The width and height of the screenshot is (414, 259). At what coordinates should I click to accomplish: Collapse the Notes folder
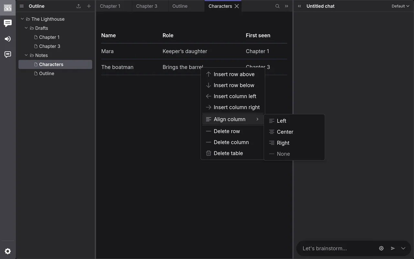point(26,55)
